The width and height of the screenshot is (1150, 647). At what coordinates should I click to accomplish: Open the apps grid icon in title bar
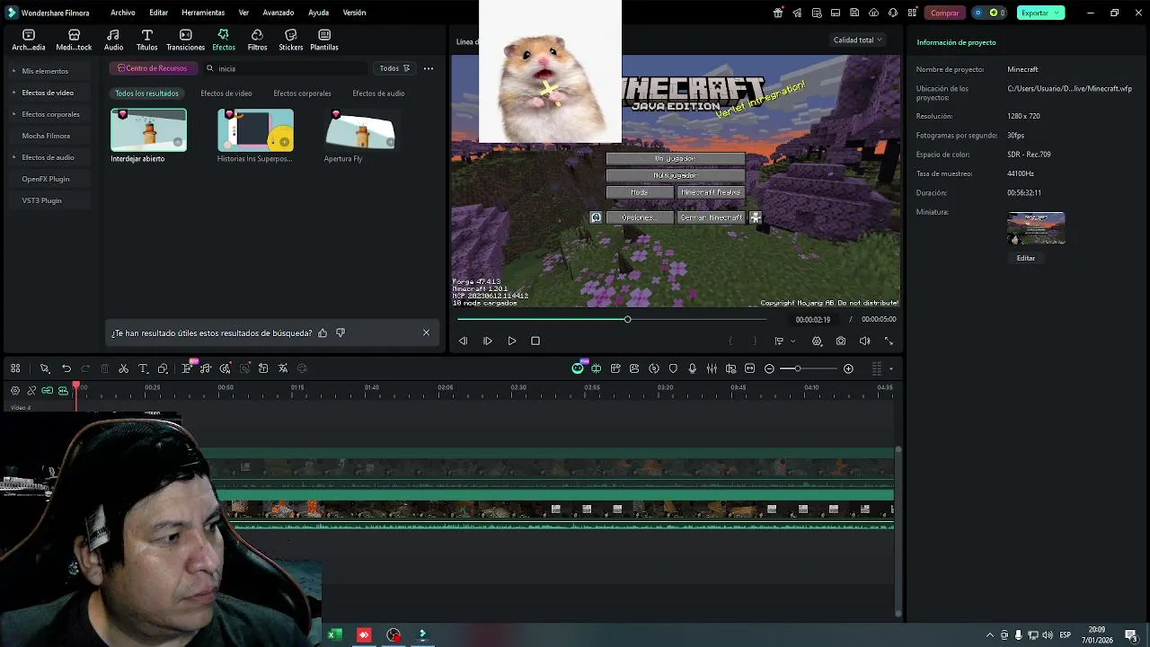pos(912,13)
